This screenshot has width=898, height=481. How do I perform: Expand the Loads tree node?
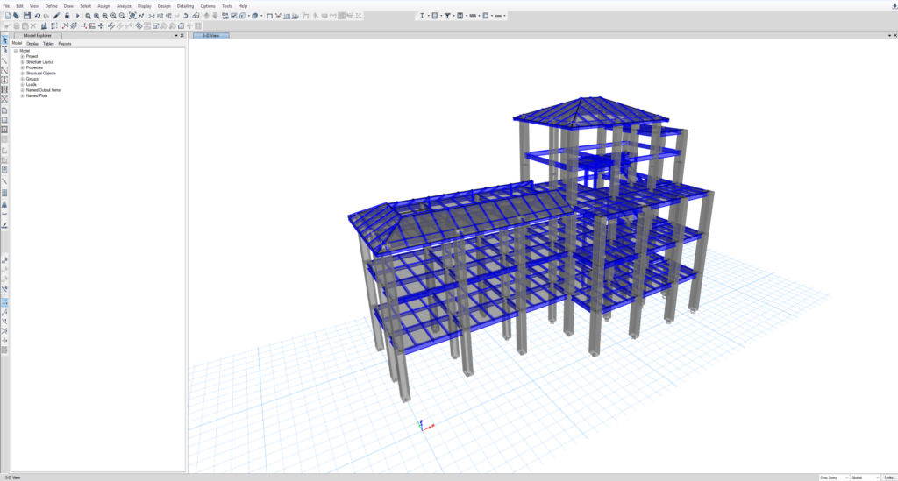(22, 84)
